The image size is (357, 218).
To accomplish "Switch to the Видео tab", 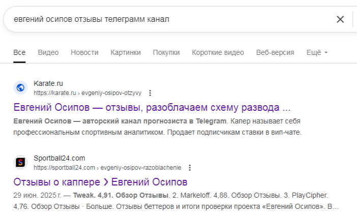I will point(48,52).
